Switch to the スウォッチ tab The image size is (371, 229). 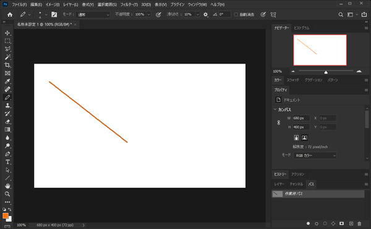tap(292, 80)
